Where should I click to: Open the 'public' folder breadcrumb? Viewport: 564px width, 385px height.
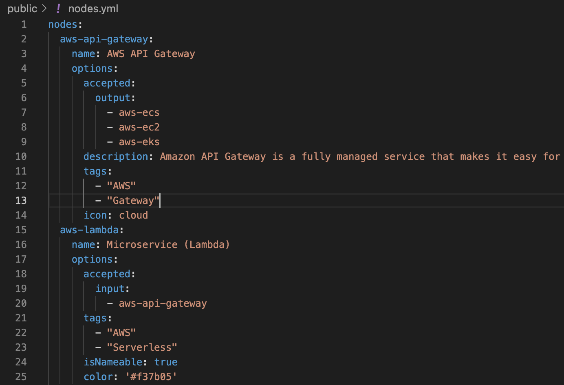click(22, 9)
